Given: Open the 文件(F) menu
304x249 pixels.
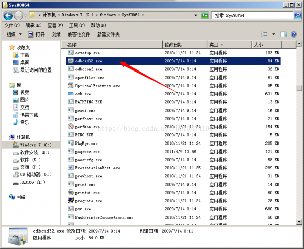Looking at the screenshot, I should pyautogui.click(x=12, y=25).
